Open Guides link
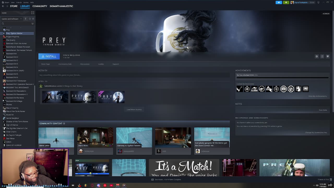 pos(101,64)
